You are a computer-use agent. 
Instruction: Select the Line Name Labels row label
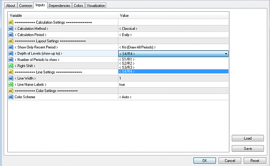(31, 84)
